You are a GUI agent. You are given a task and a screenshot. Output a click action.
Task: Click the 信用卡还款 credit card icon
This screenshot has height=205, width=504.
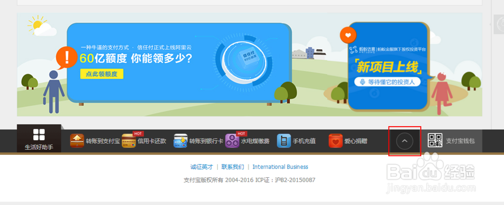tap(129, 141)
